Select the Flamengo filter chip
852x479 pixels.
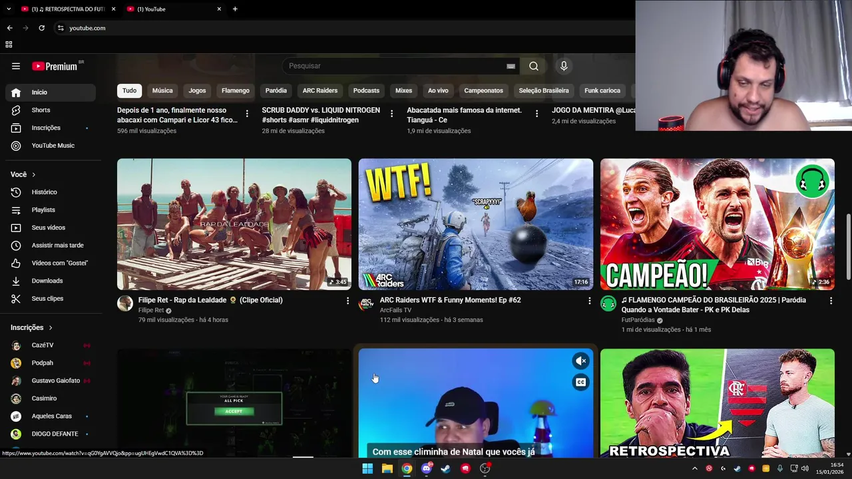pyautogui.click(x=236, y=90)
